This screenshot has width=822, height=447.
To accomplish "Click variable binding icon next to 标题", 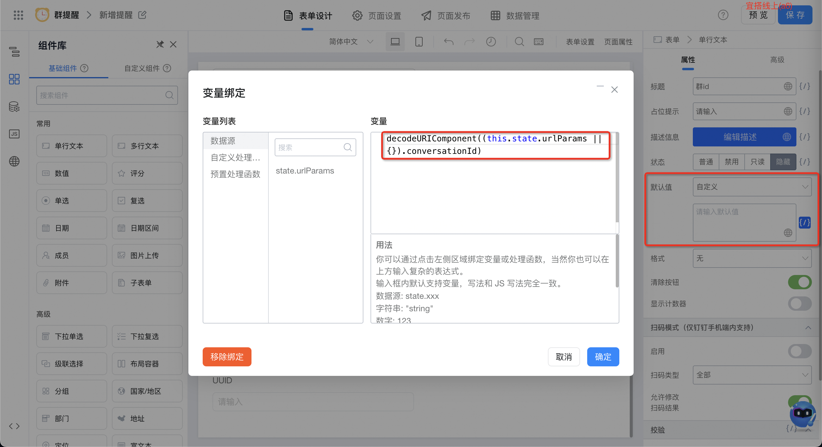I will click(804, 86).
